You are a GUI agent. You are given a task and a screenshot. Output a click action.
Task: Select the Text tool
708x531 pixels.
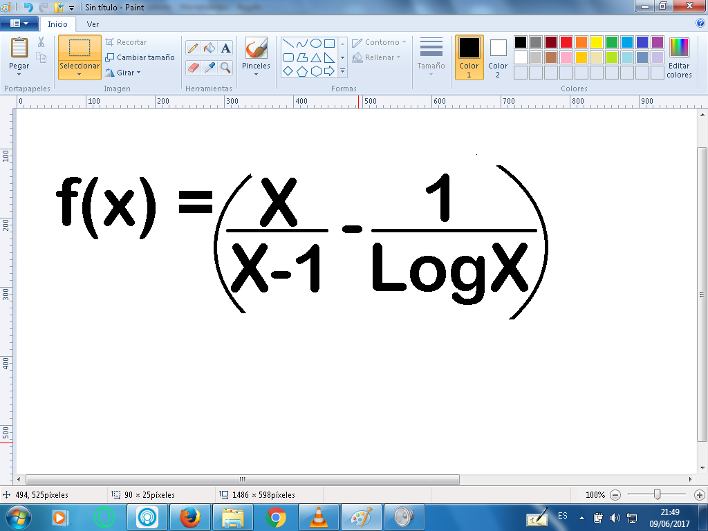(226, 48)
